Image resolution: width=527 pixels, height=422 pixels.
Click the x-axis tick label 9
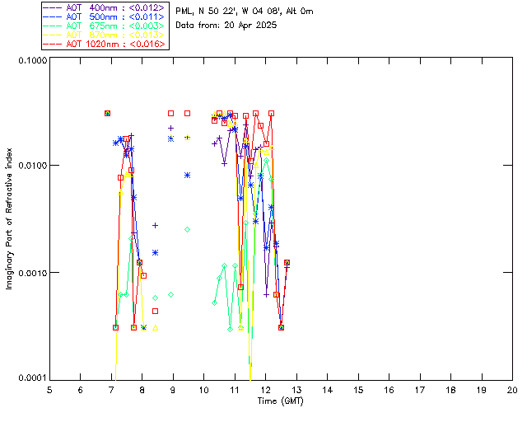pos(173,390)
